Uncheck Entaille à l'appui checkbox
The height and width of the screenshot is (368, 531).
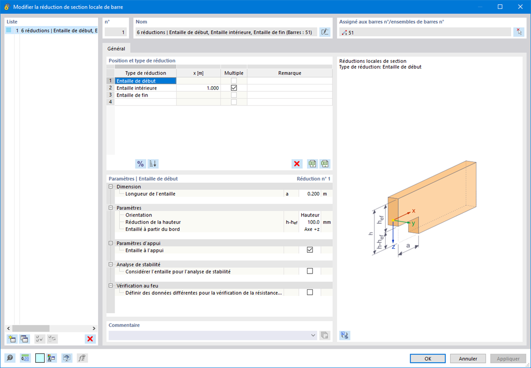click(x=310, y=250)
